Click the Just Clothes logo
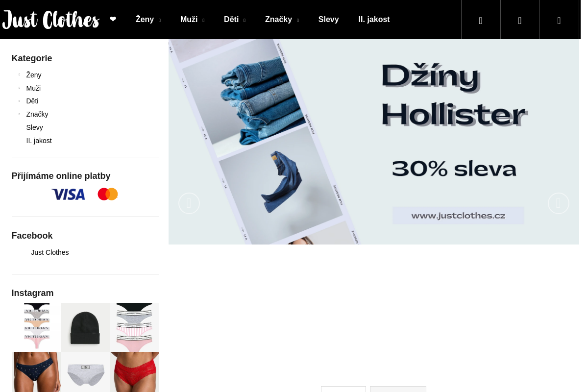 click(51, 20)
